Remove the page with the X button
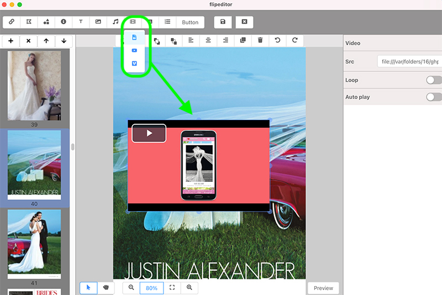 pos(29,41)
